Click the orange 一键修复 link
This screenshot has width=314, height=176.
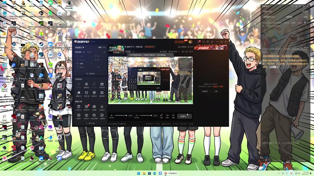tap(215, 86)
